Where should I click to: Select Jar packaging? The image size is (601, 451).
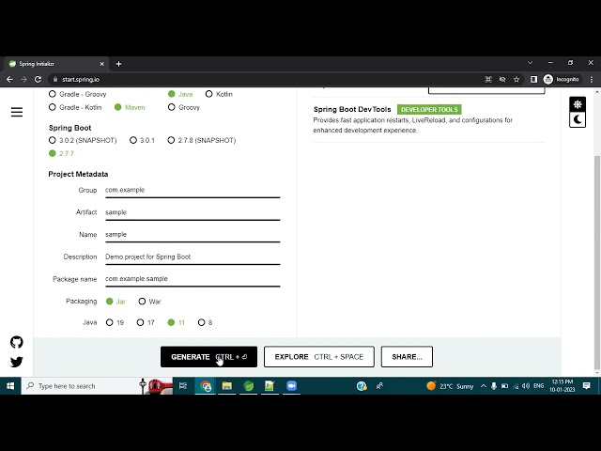pos(116,302)
